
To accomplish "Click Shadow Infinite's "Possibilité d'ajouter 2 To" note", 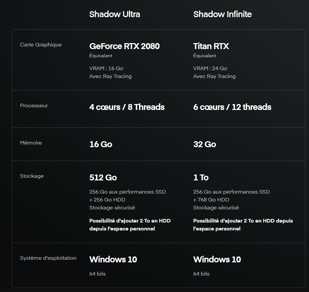I will point(243,225).
